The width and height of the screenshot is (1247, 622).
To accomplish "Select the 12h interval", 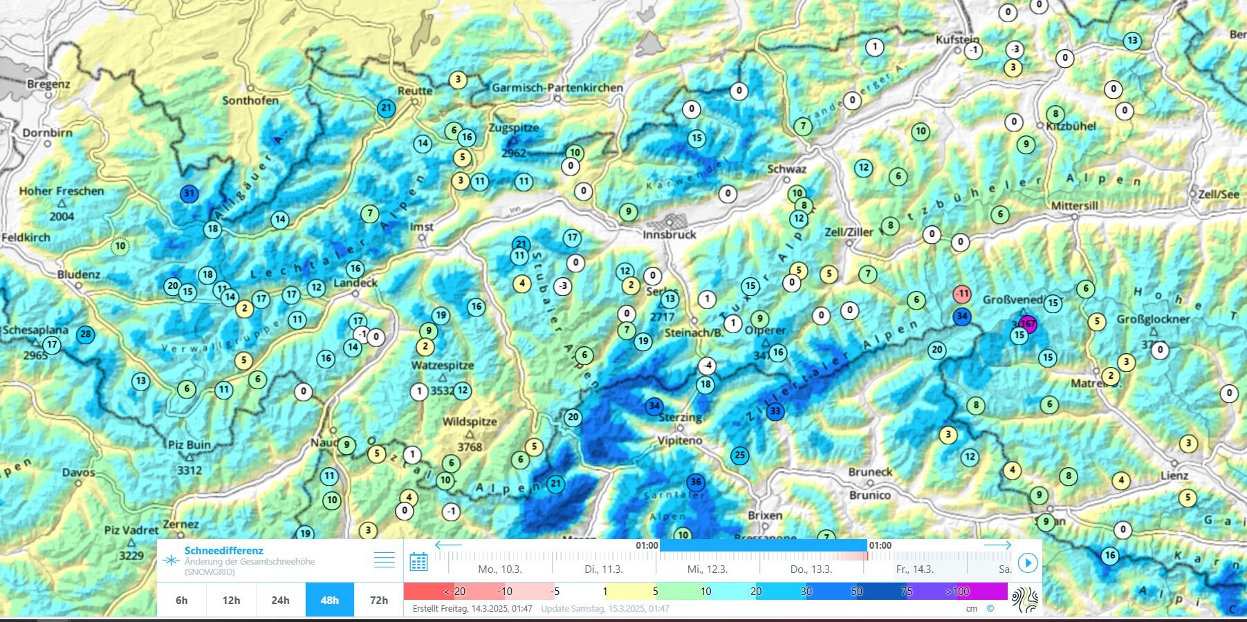I will (x=231, y=600).
